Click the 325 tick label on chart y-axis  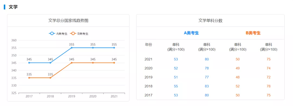14,93
